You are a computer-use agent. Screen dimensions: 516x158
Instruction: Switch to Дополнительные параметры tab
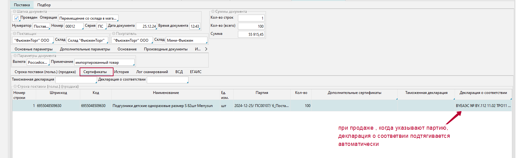pos(85,49)
